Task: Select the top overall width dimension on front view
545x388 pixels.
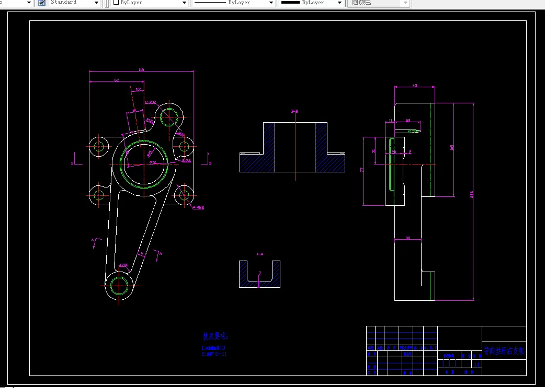Action: (x=141, y=70)
